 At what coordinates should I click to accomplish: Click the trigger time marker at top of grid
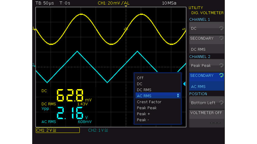(x=126, y=6)
